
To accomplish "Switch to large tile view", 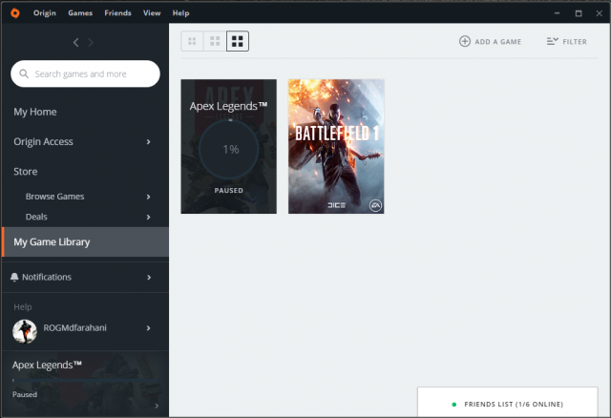I will 238,41.
